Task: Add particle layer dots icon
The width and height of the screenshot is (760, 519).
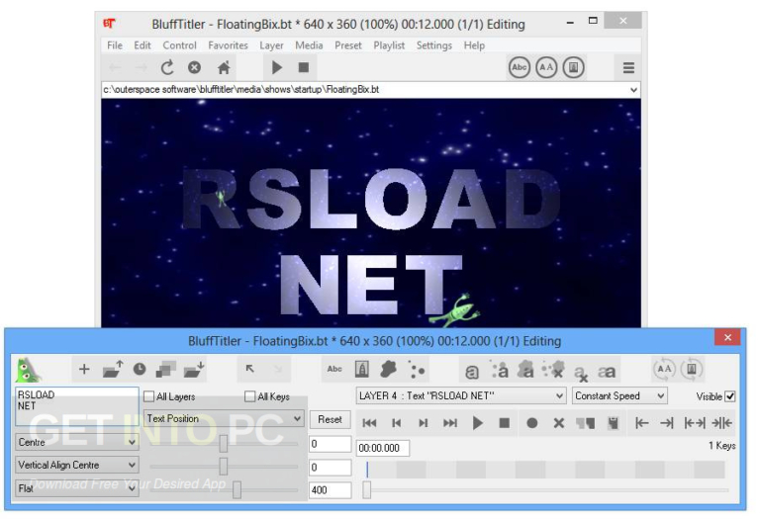Action: coord(416,370)
